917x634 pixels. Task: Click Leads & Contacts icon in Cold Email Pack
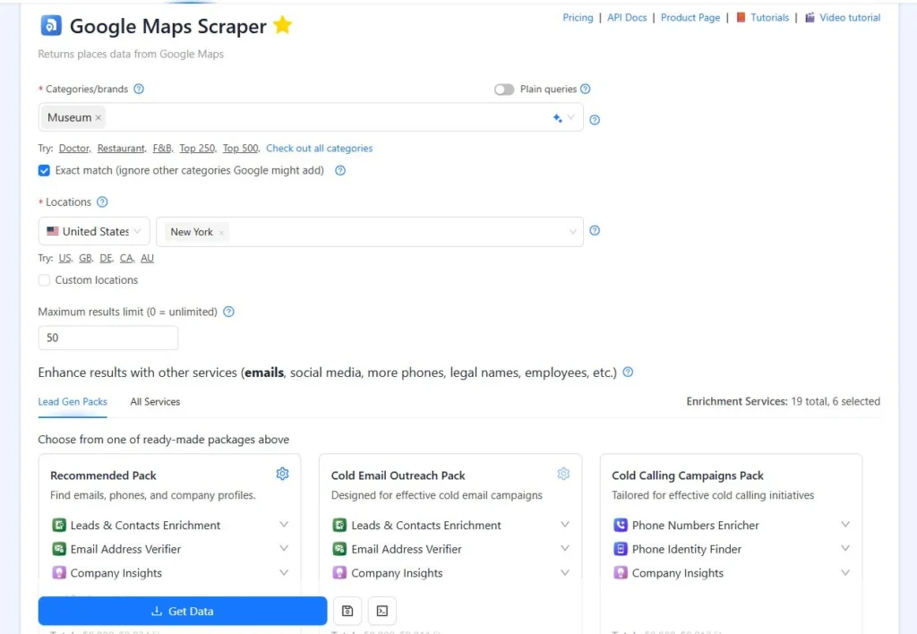coord(339,525)
